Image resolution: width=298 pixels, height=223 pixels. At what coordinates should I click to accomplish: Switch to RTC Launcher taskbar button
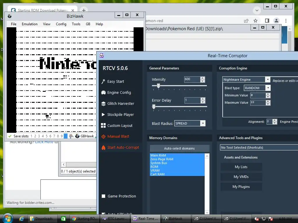pyautogui.click(x=115, y=219)
